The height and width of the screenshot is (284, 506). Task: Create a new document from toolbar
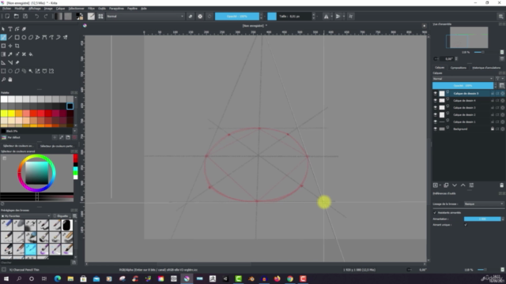7,16
